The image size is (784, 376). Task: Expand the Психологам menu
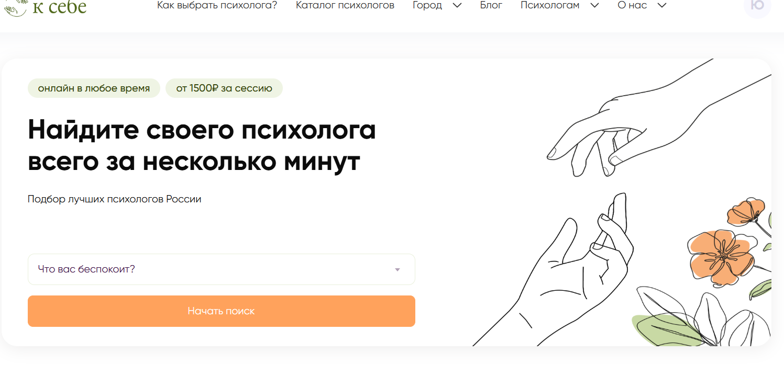560,6
